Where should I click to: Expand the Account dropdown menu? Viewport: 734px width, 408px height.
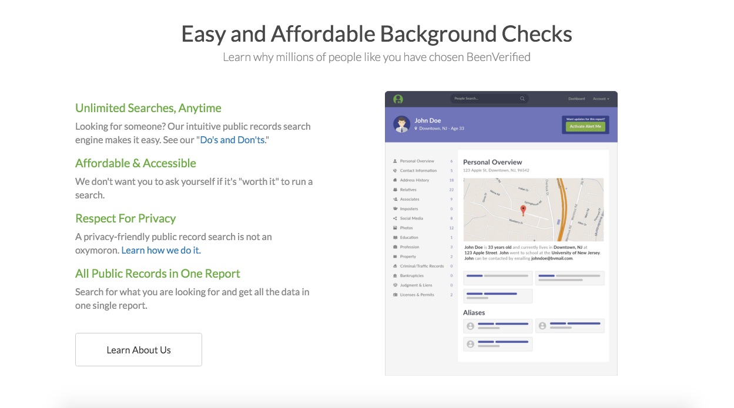click(x=600, y=99)
